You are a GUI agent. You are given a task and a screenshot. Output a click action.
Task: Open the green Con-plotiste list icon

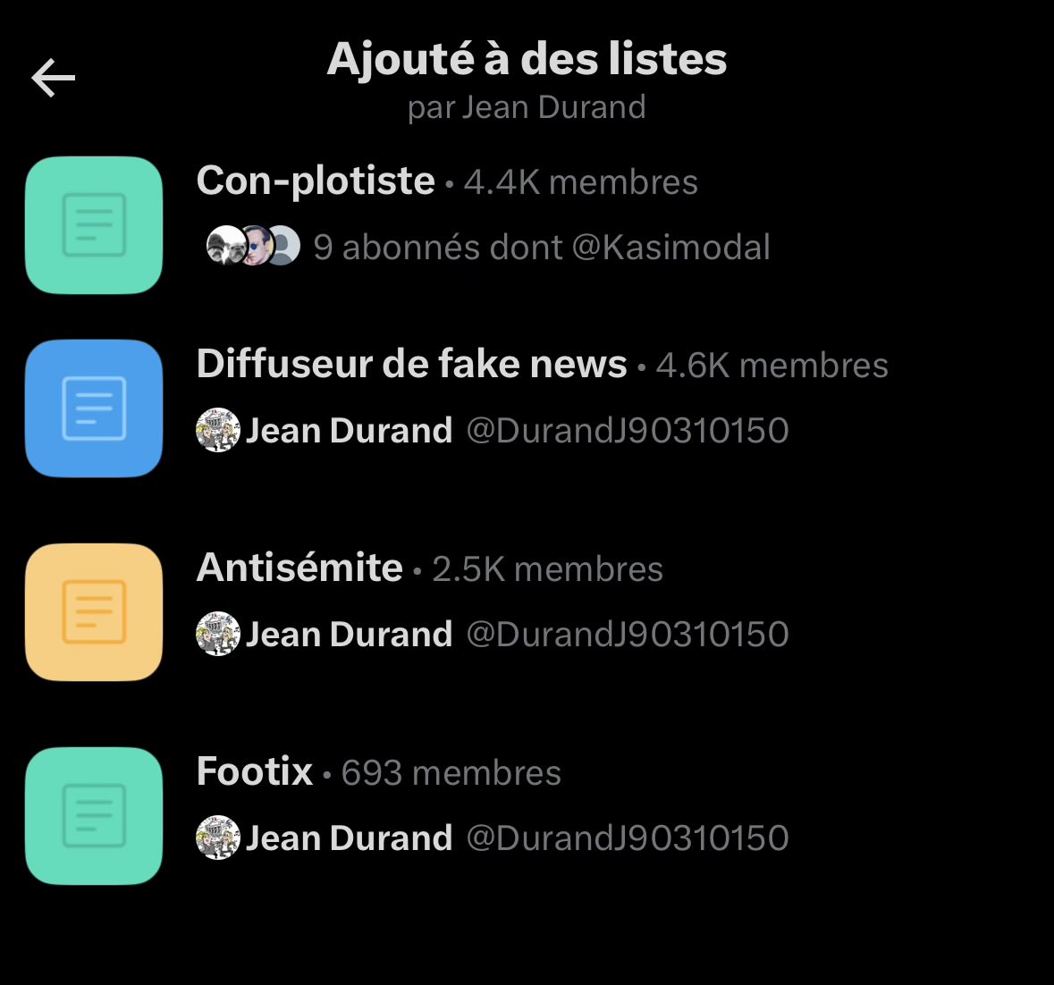[x=94, y=225]
